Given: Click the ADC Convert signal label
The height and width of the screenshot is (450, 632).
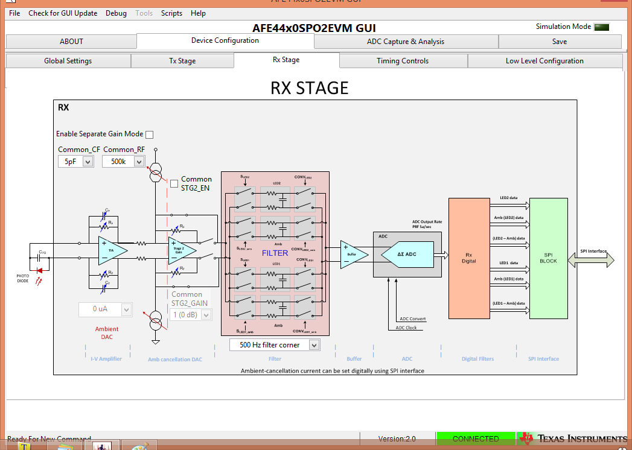Looking at the screenshot, I should tap(413, 318).
